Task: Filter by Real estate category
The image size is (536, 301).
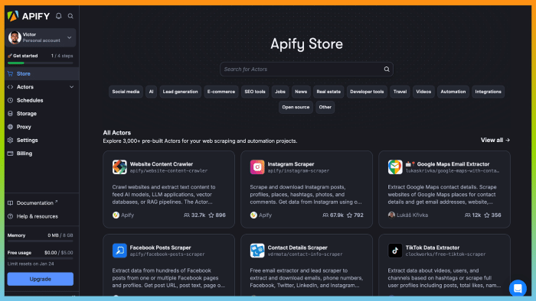Action: click(328, 92)
